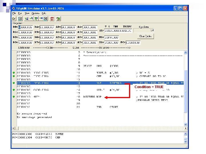
Task: Click the Open file toolbar icon
Action: 14,19
